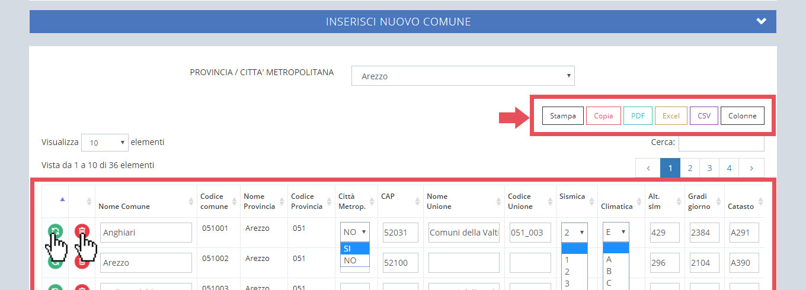Pick option B in Climatica list
This screenshot has height=290, width=806.
pyautogui.click(x=616, y=271)
